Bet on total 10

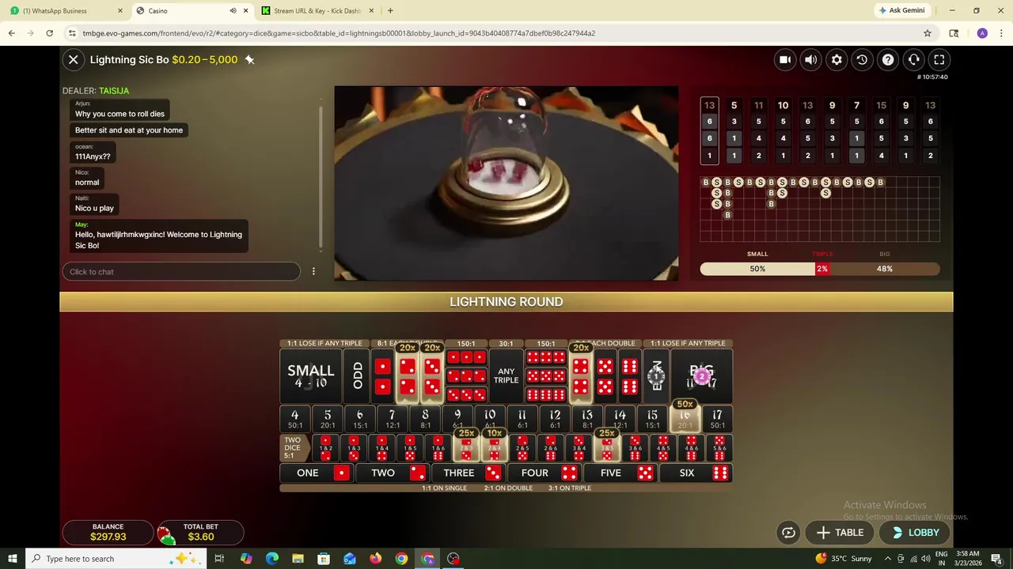[490, 419]
